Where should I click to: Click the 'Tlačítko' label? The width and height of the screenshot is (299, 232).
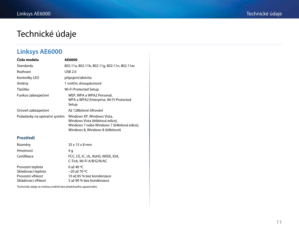[23, 89]
